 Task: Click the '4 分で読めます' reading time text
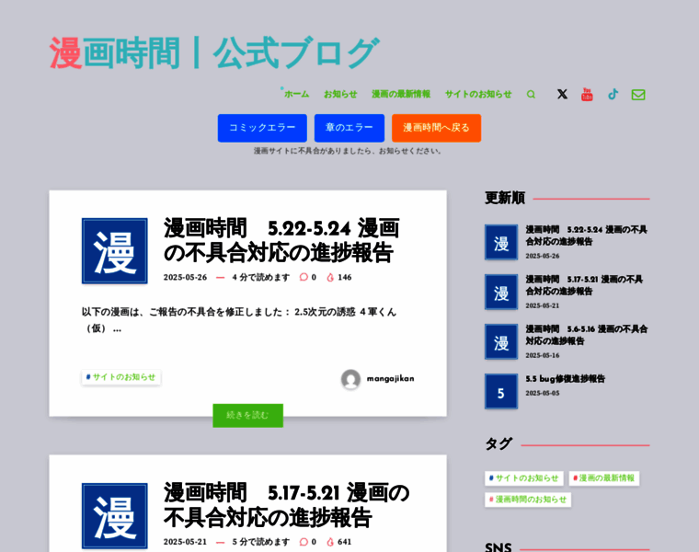(261, 277)
